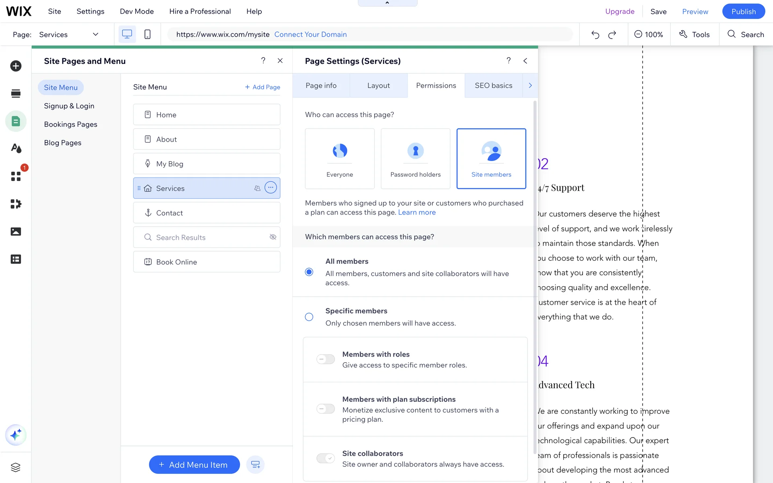Enable the Members with roles toggle
This screenshot has width=773, height=483.
(x=325, y=359)
